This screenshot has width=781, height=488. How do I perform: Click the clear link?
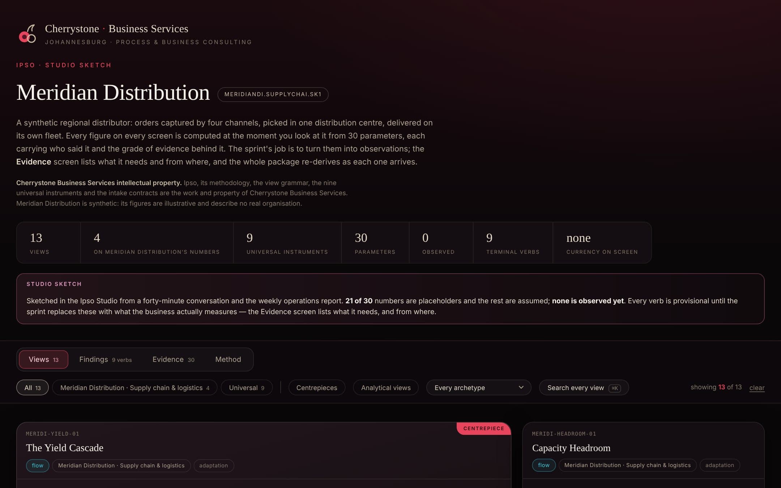[x=757, y=388]
